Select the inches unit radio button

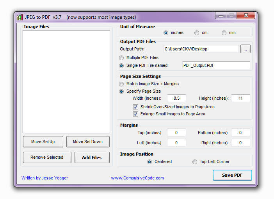tap(166, 33)
